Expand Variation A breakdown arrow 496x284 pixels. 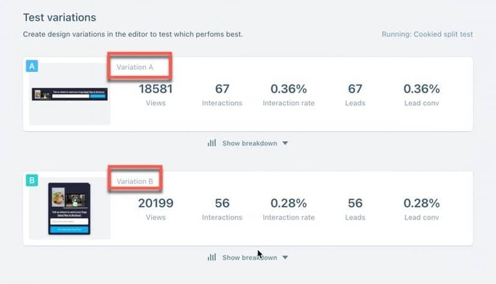(x=285, y=143)
